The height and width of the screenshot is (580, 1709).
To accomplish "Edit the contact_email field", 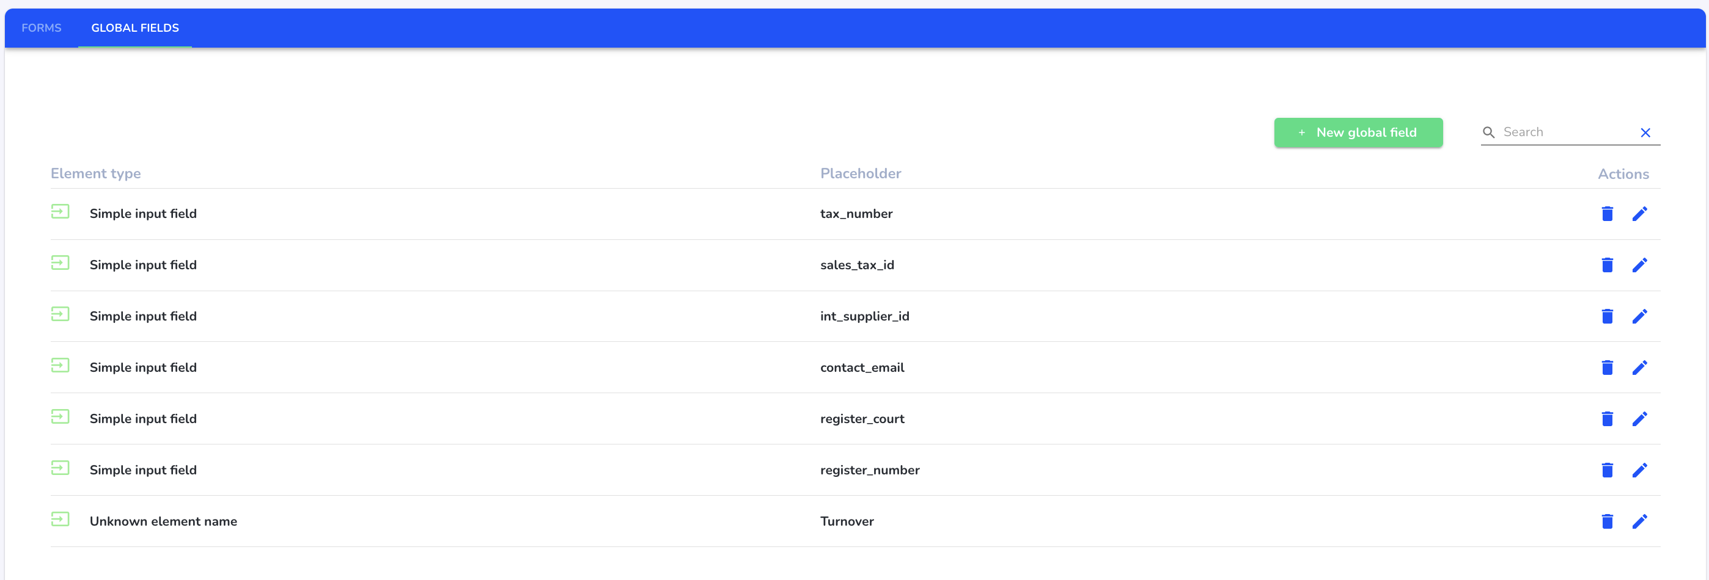I will click(x=1639, y=367).
